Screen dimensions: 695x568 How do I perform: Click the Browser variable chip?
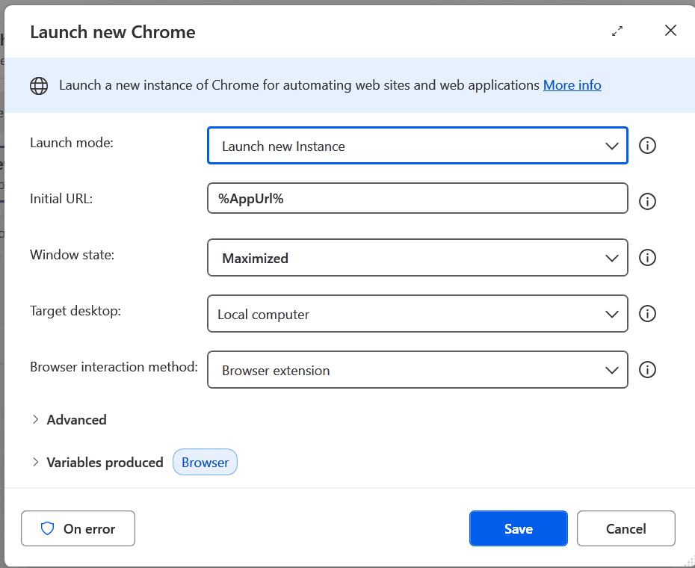(x=206, y=463)
